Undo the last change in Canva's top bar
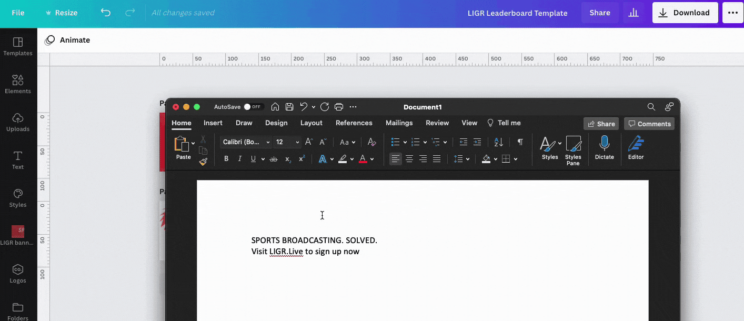 click(x=106, y=13)
